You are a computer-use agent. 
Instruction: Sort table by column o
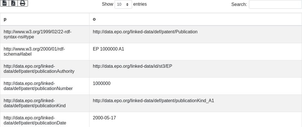tap(196, 19)
